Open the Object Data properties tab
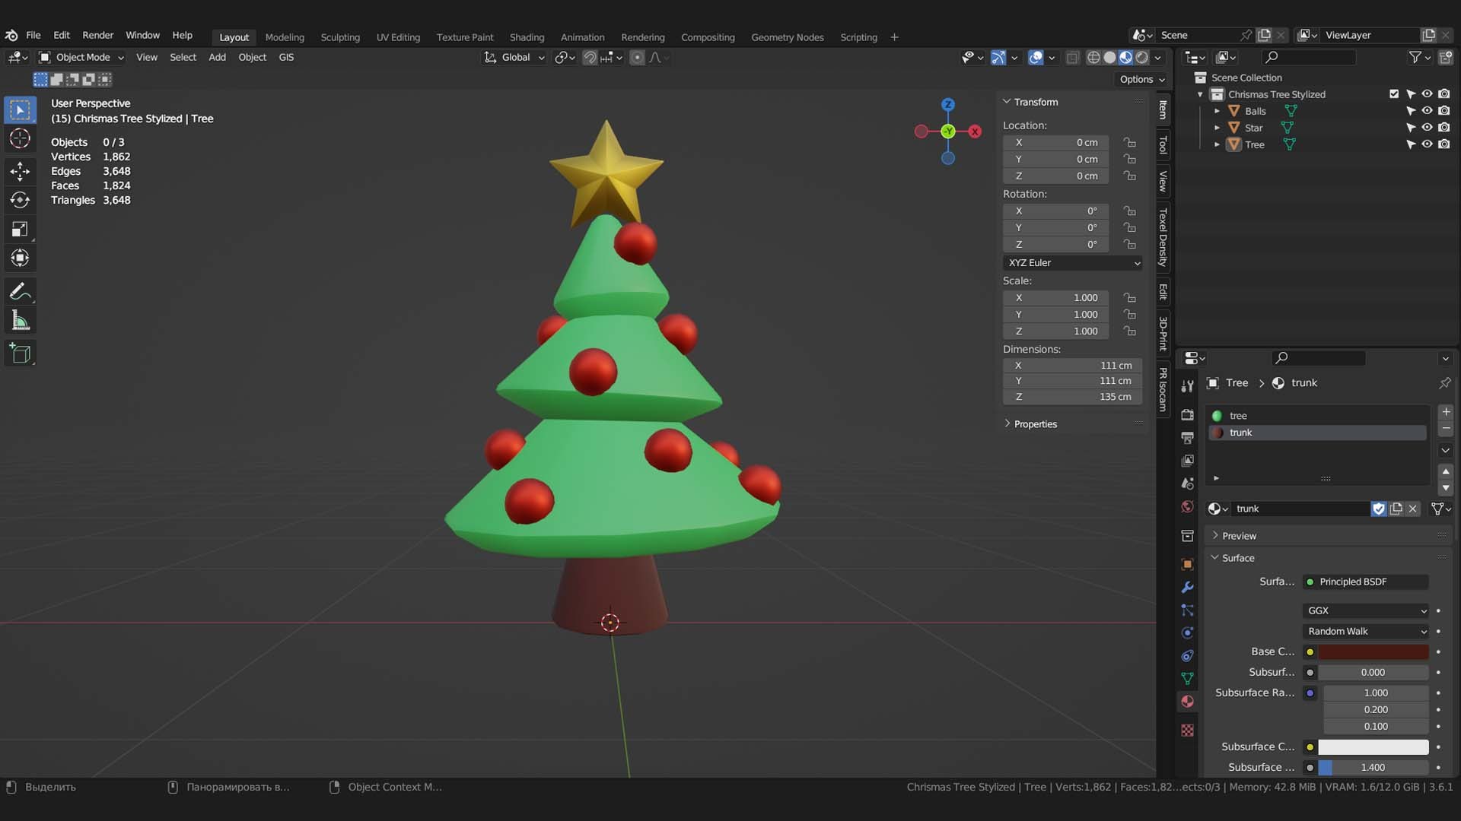Screen dimensions: 1461x821 1187,678
